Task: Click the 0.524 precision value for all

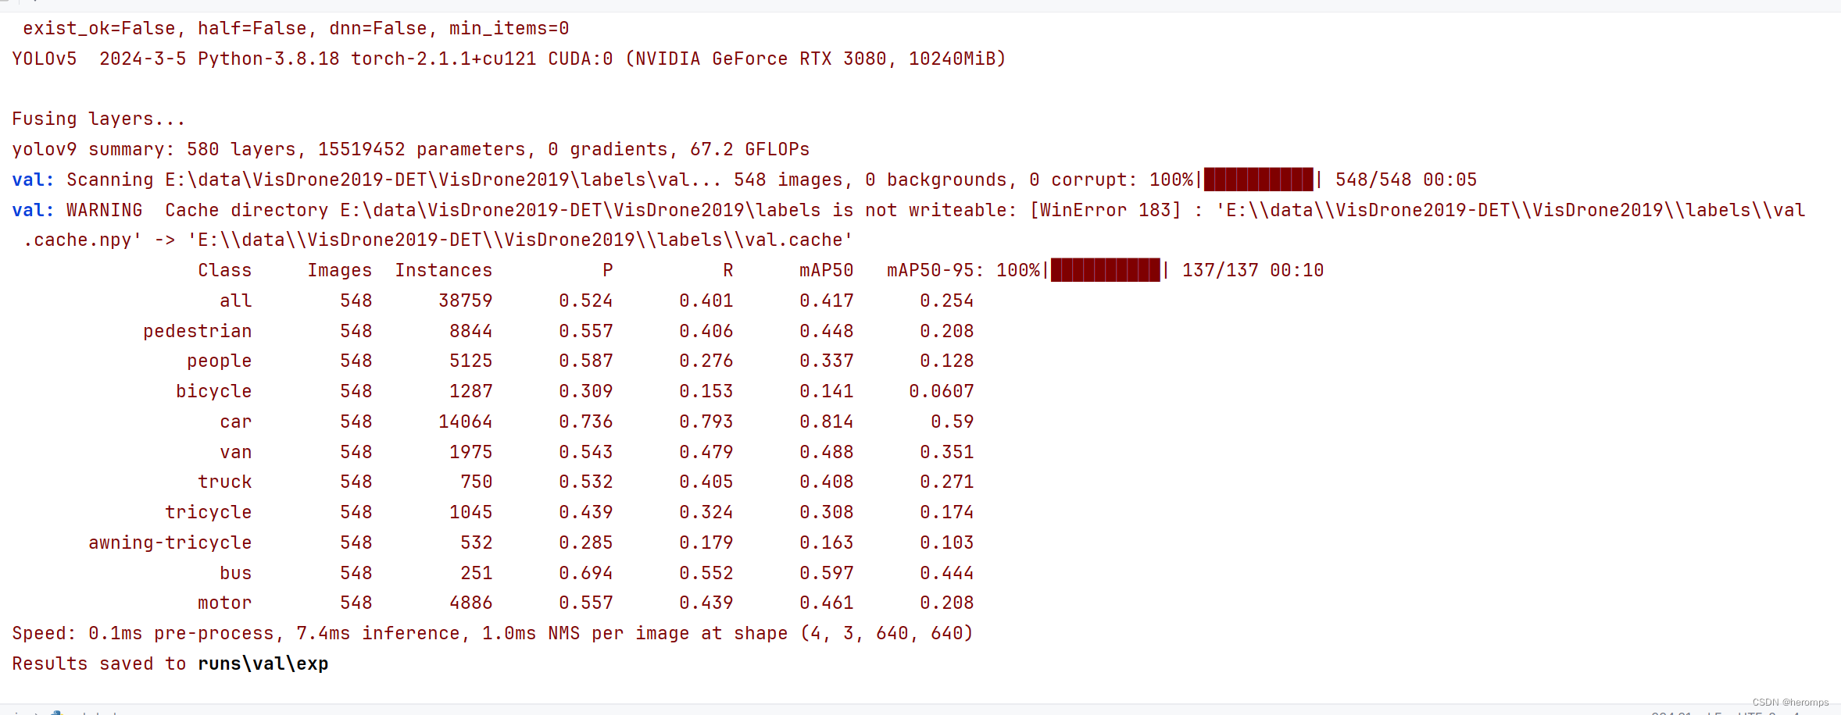Action: [585, 301]
